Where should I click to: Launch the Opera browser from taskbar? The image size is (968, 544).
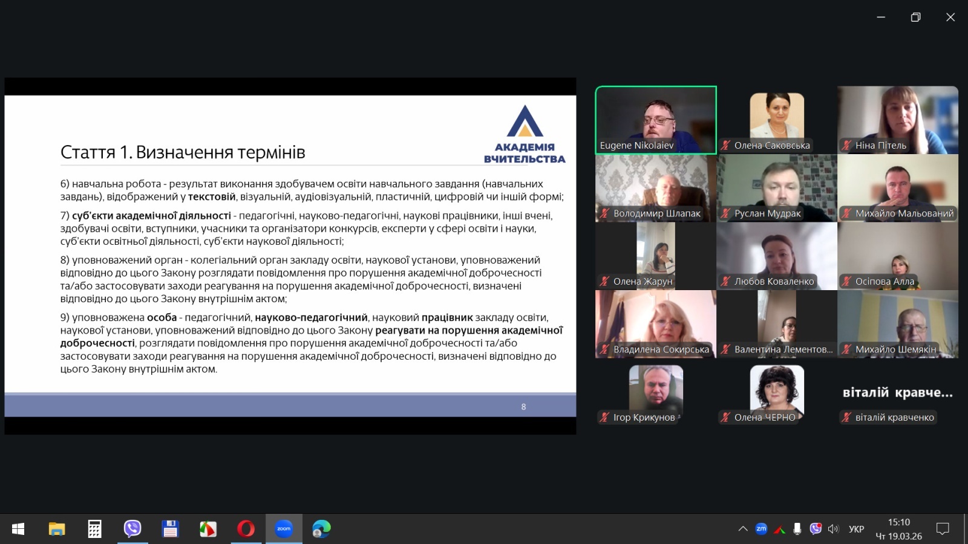point(246,529)
